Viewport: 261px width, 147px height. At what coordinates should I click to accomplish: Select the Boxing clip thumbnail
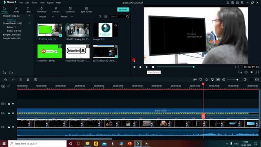[x=77, y=30]
